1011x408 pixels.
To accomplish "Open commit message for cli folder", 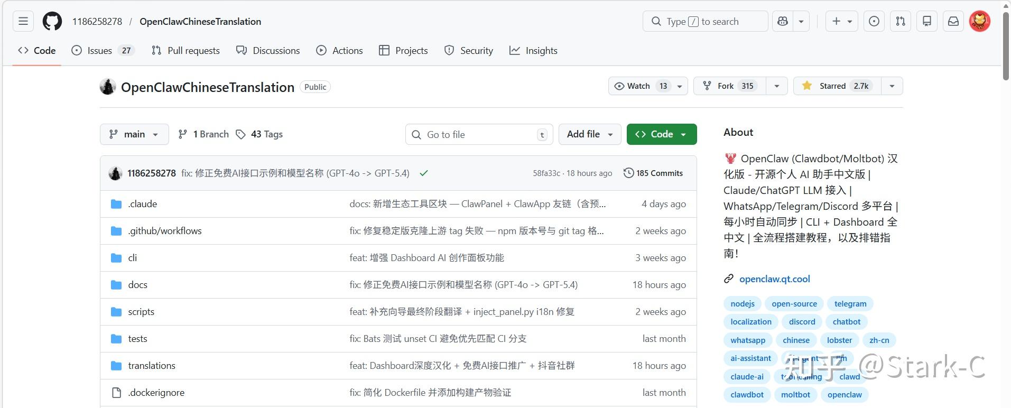I will tap(426, 258).
